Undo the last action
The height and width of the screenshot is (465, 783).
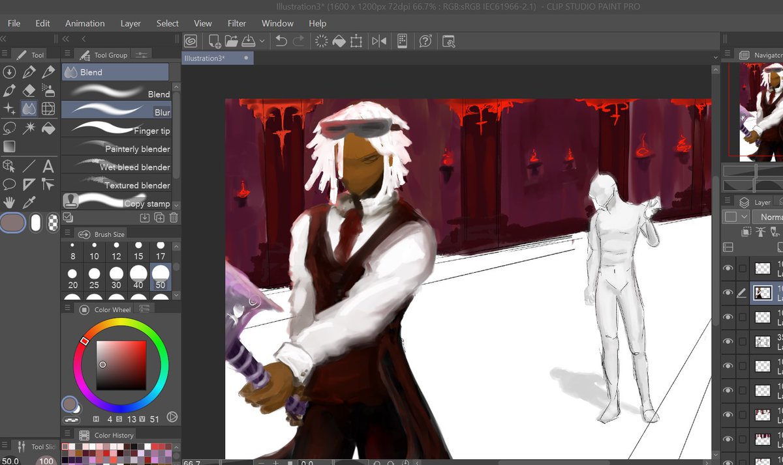point(281,41)
